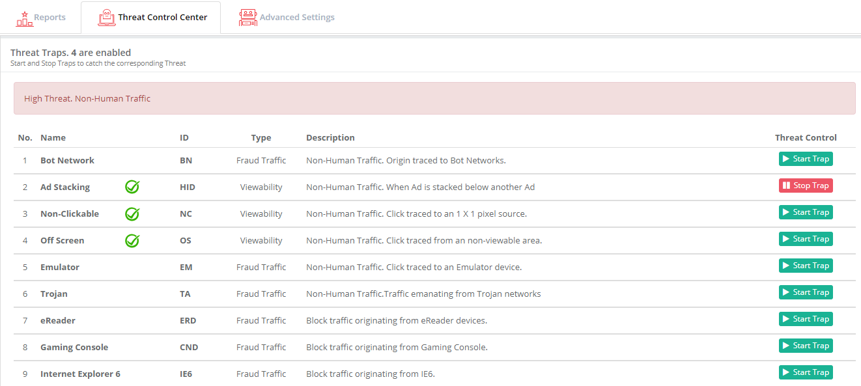Screen dimensions: 861x386
Task: Start the Gaming Console trap
Action: [x=806, y=346]
